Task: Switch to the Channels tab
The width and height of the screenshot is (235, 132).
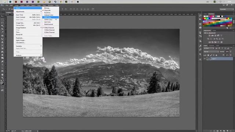Action: pyautogui.click(x=211, y=45)
